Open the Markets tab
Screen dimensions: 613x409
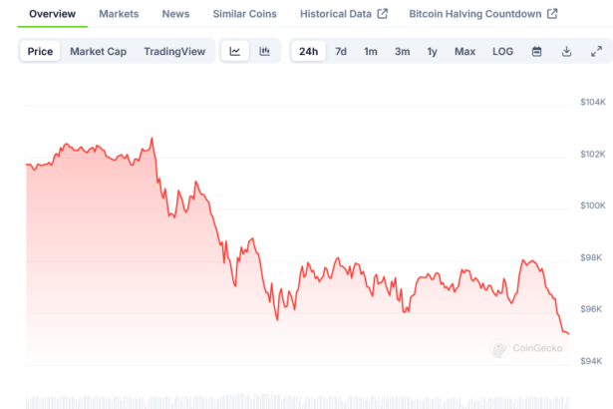[x=119, y=14]
